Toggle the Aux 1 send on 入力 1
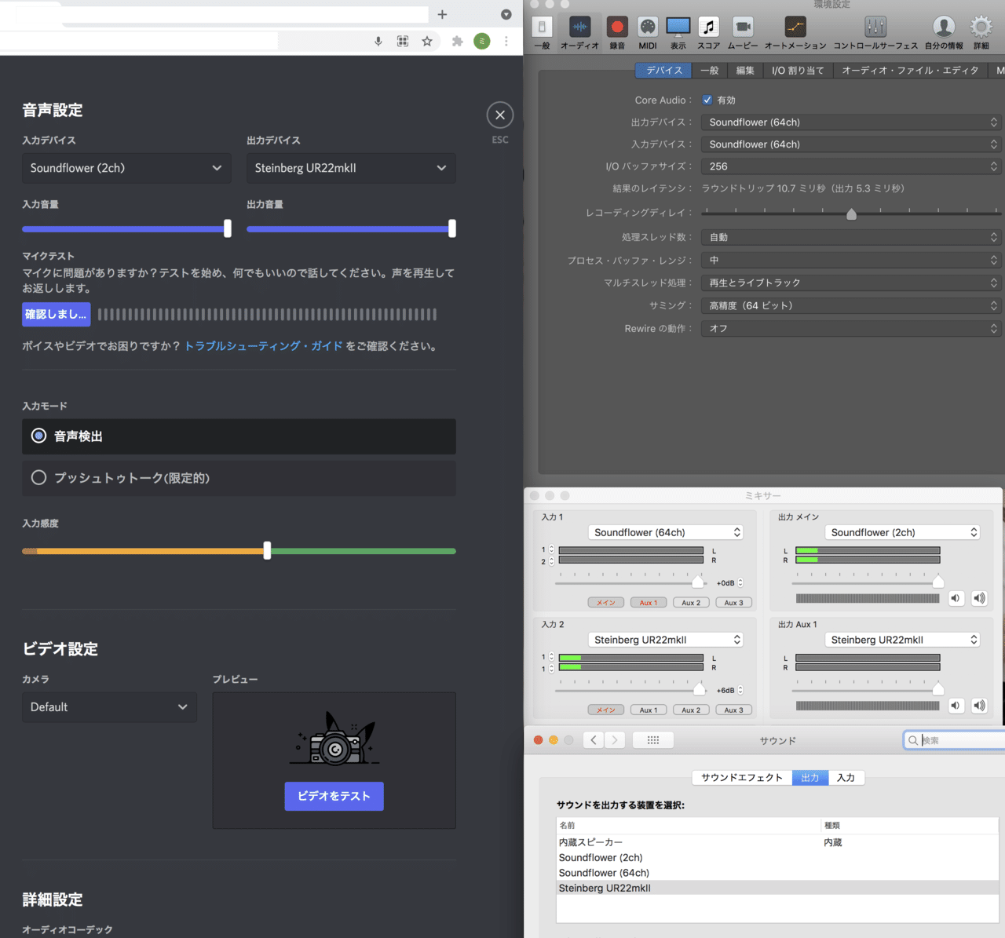Screen dimensions: 1005x938 (649, 603)
